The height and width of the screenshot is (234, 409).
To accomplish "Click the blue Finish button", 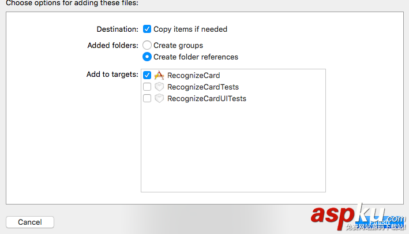I will tap(379, 222).
